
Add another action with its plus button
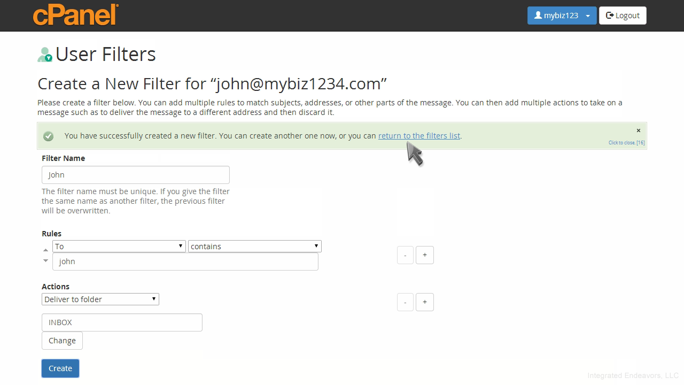pos(425,302)
